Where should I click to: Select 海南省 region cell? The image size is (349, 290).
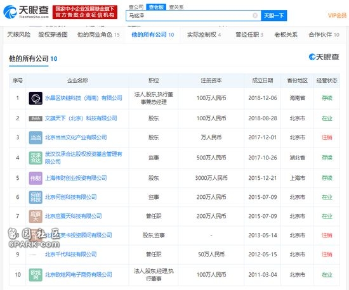pyautogui.click(x=298, y=98)
